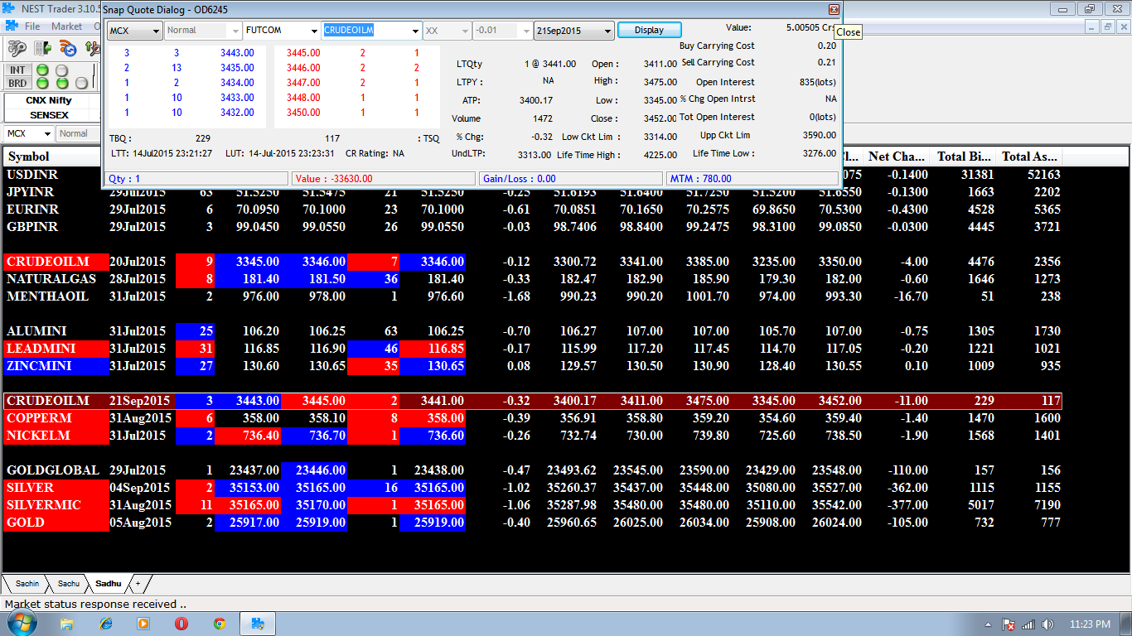1132x636 pixels.
Task: Click the grey INT status indicator
Action: tap(62, 70)
